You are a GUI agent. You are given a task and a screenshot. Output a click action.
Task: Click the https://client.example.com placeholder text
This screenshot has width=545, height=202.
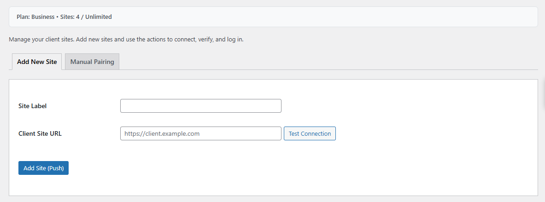click(x=162, y=133)
